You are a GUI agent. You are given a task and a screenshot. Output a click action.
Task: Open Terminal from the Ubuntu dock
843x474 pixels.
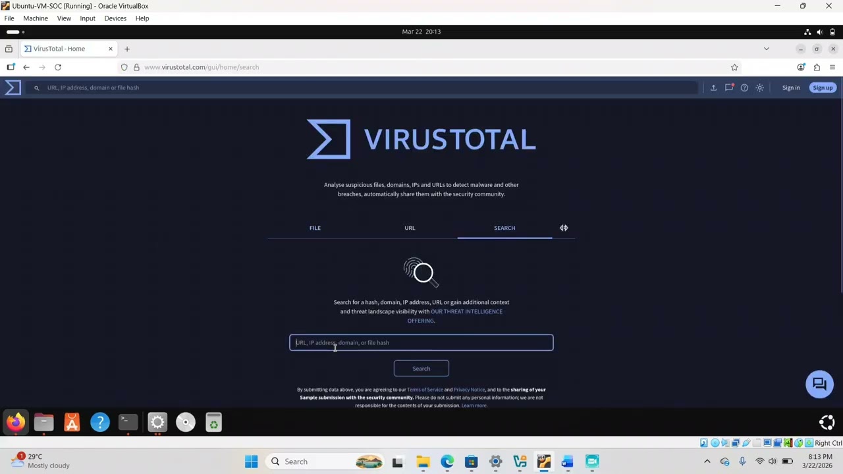[x=128, y=422]
